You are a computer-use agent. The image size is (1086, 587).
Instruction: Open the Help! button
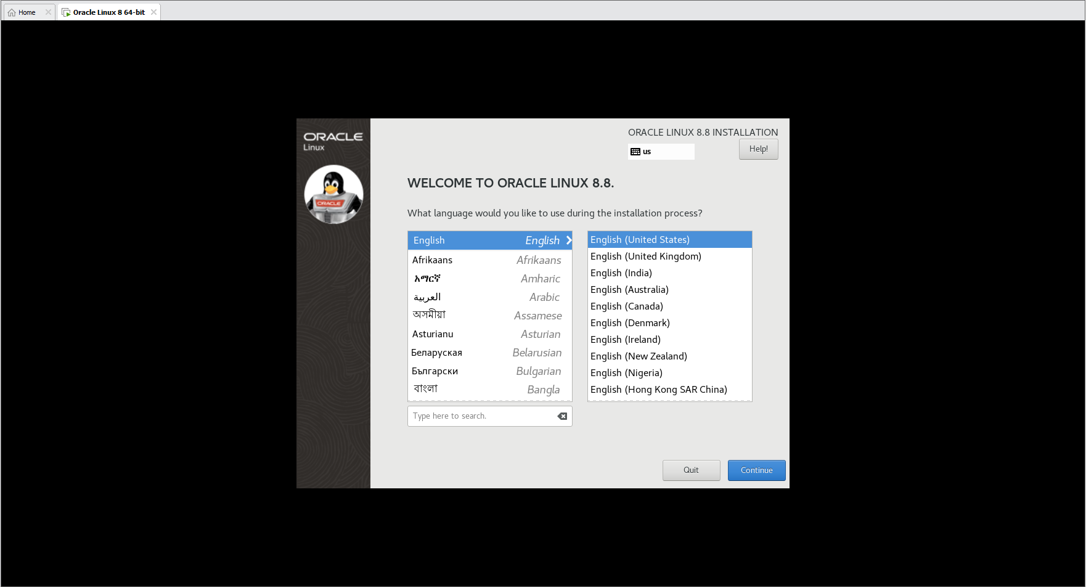click(x=758, y=149)
